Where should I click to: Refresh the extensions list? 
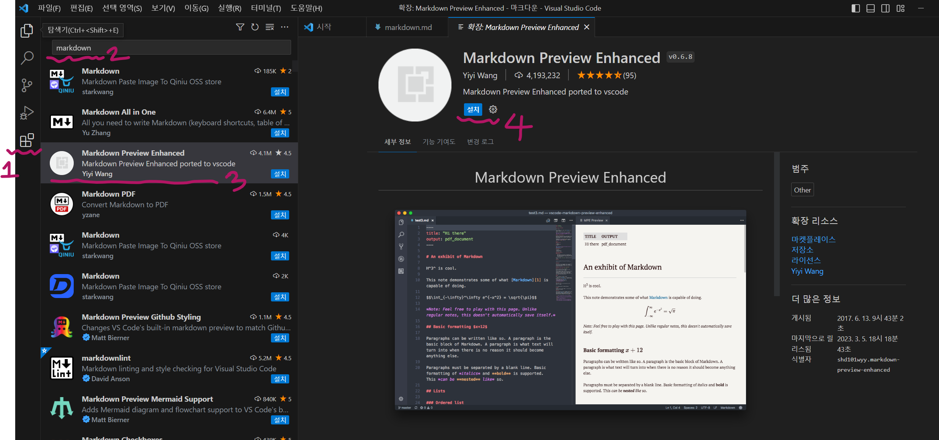point(255,27)
